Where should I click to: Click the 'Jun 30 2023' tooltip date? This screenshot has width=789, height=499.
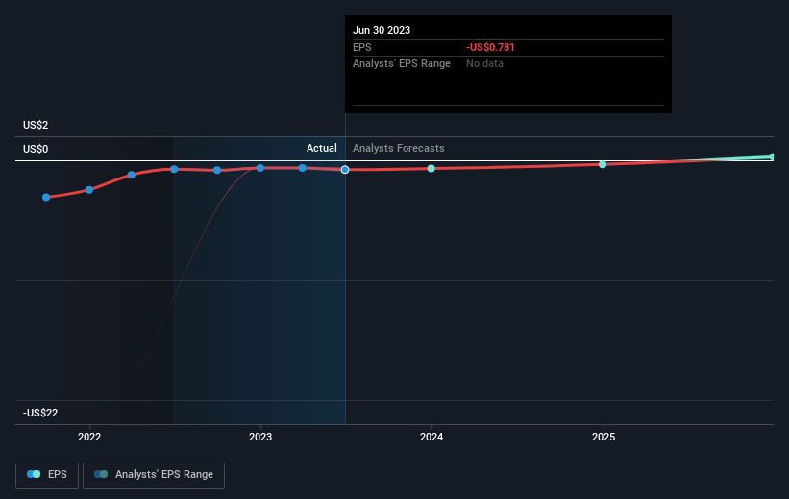382,30
